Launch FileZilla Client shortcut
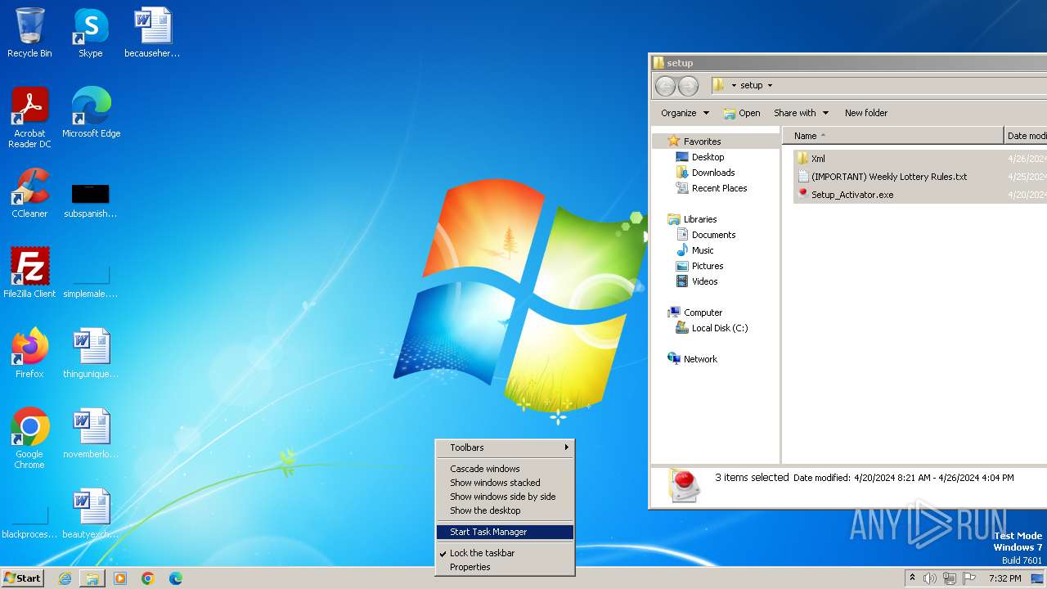1047x589 pixels. (29, 272)
